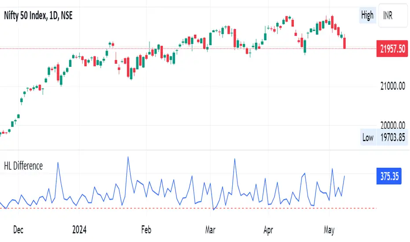Click the 21000.00 price axis label

[x=392, y=88]
